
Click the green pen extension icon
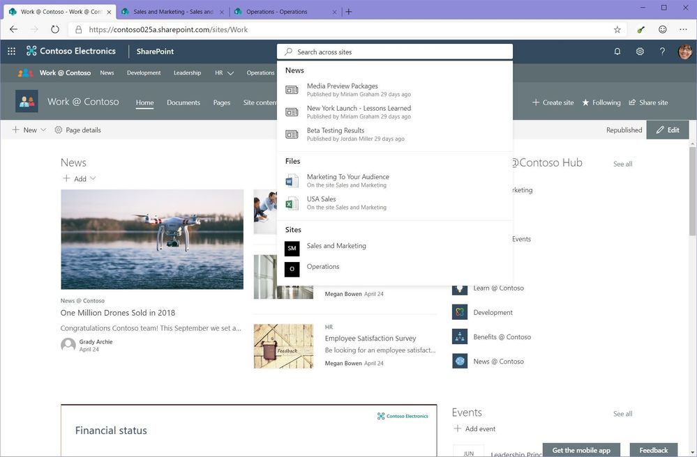(x=640, y=30)
